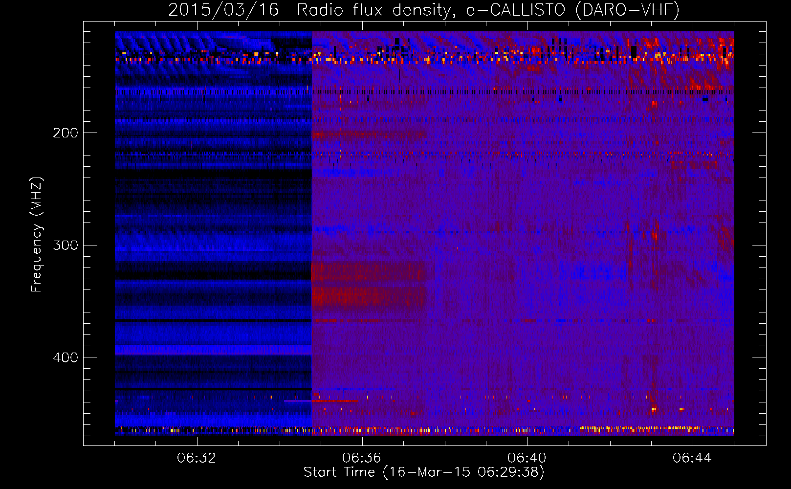This screenshot has height=489, width=791.
Task: Click the '06:44' time axis label
Action: pyautogui.click(x=692, y=458)
